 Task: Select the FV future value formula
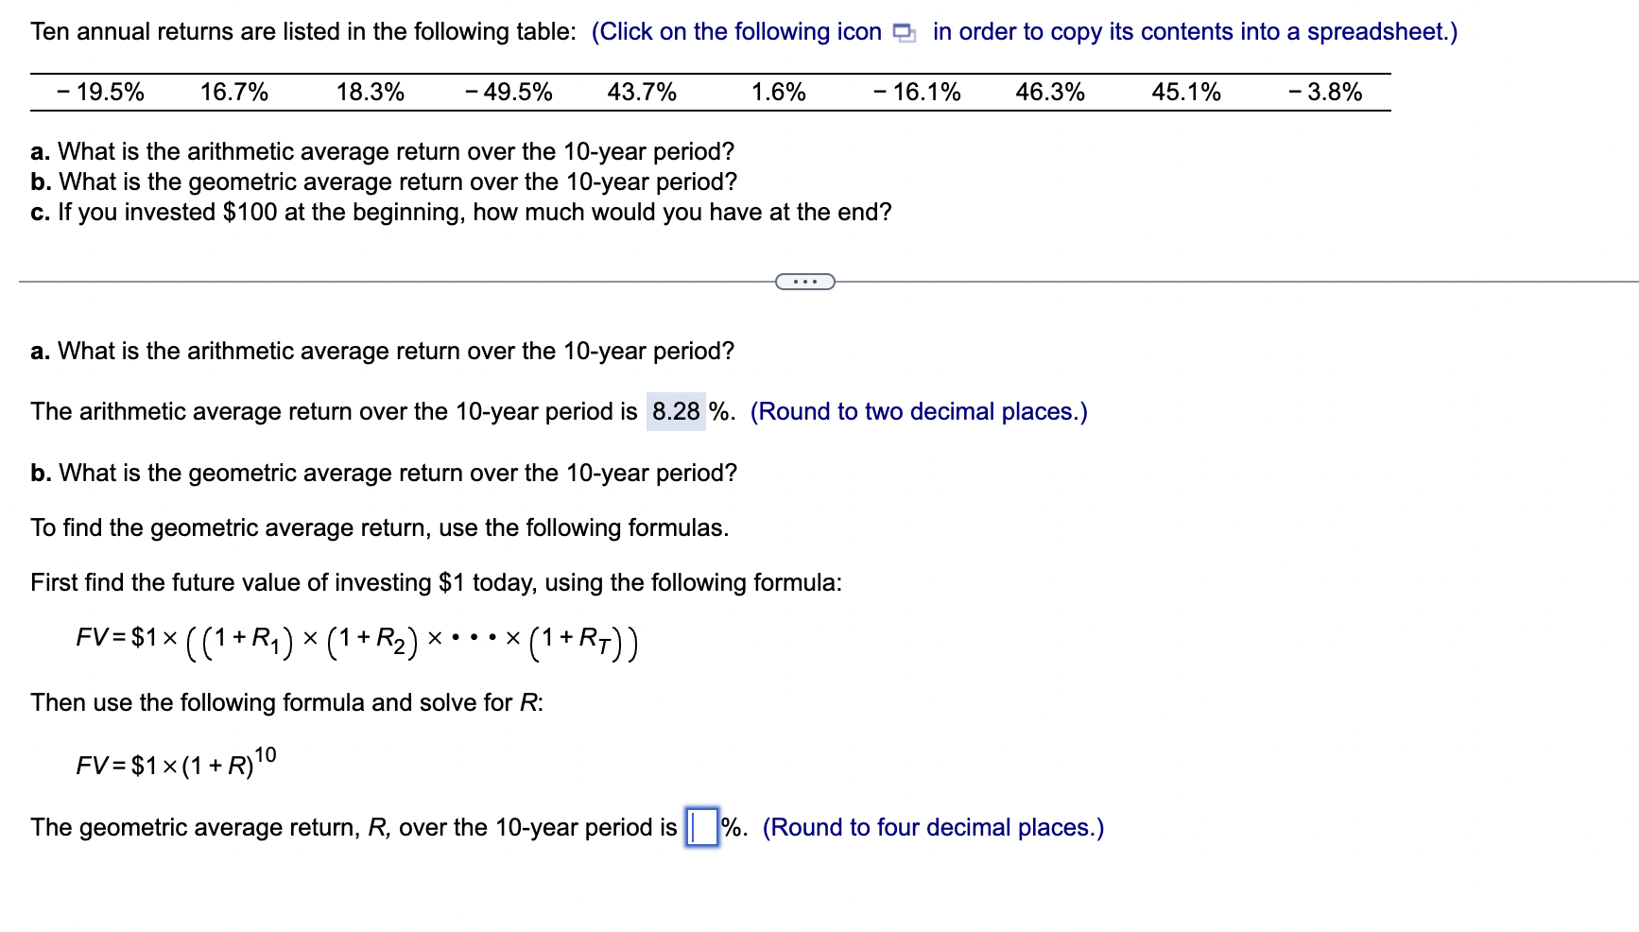[x=355, y=641]
